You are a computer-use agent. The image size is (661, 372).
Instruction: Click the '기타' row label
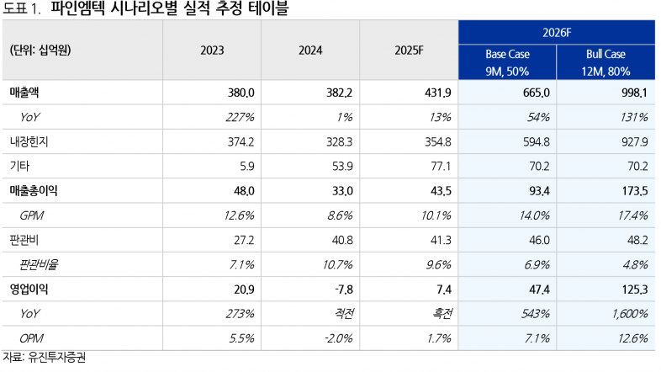click(19, 166)
